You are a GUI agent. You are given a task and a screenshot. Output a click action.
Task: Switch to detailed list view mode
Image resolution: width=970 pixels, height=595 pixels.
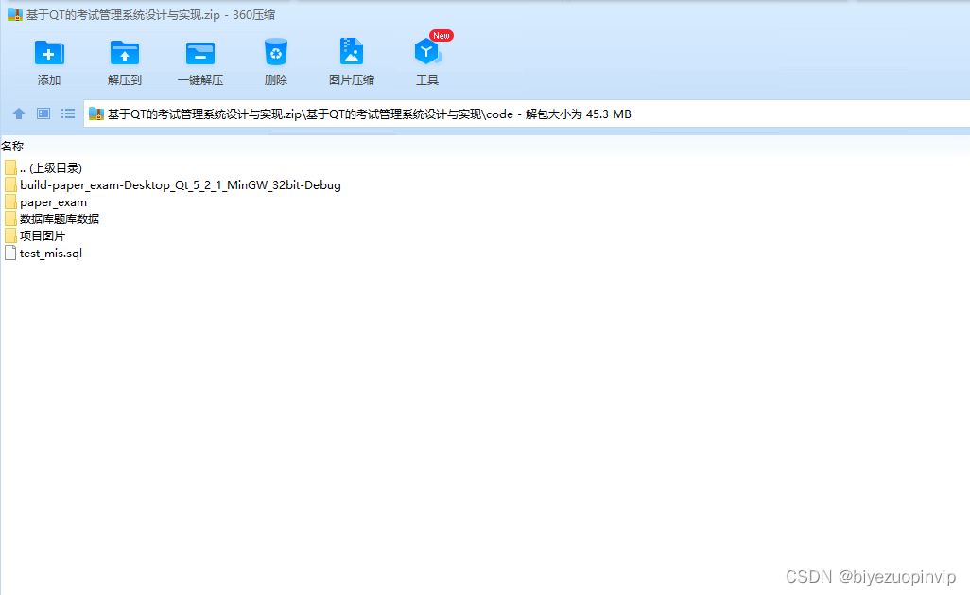[67, 114]
